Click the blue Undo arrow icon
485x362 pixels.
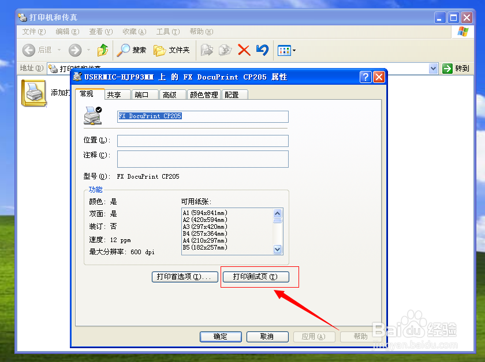pos(262,50)
